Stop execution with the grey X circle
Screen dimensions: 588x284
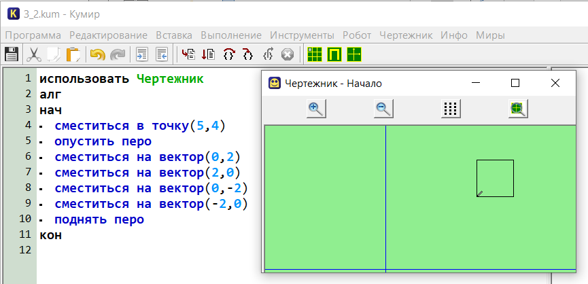(x=288, y=55)
